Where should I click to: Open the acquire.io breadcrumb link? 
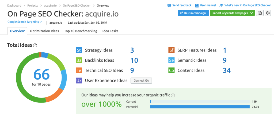pos(50,6)
